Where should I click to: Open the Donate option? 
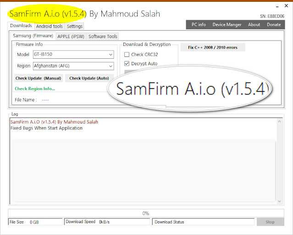pos(274,25)
